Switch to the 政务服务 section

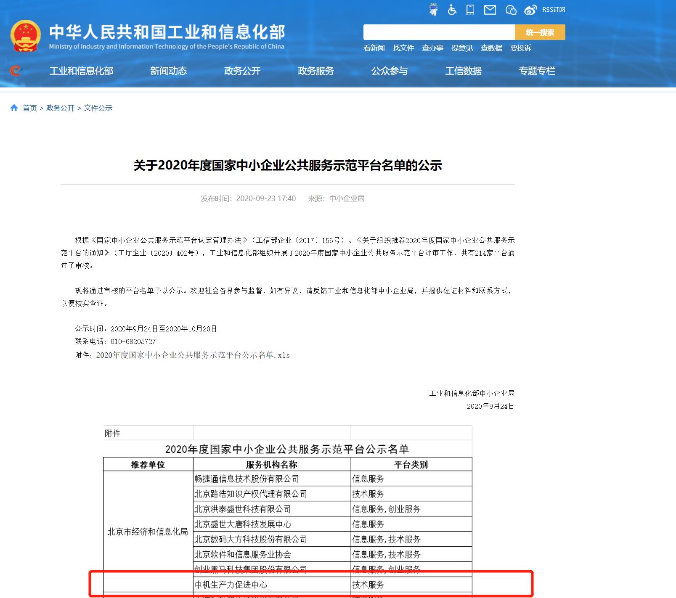coord(315,71)
